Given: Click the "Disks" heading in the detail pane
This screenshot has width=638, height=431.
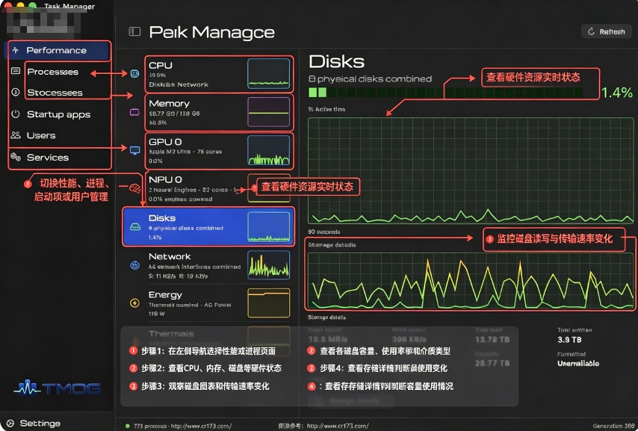Looking at the screenshot, I should [336, 62].
